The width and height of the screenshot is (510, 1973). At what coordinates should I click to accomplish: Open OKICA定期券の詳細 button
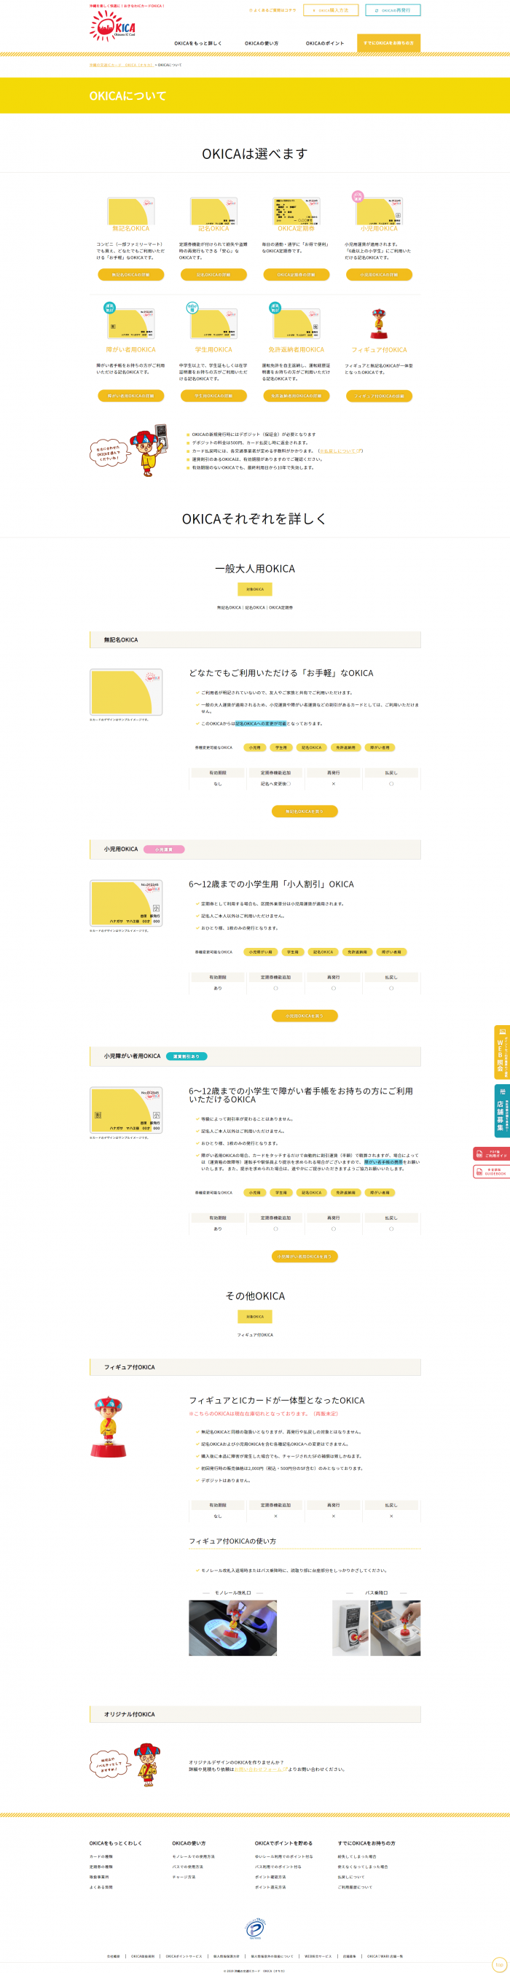(x=297, y=274)
